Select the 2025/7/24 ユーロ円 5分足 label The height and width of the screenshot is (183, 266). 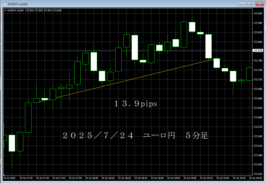[135, 135]
